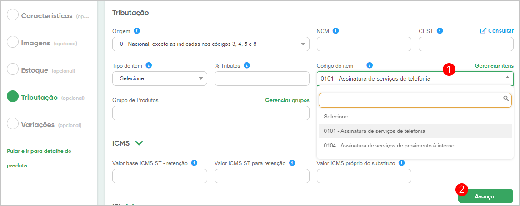Open the Tipo do item dropdown
Image resolution: width=520 pixels, height=206 pixels.
(160, 78)
